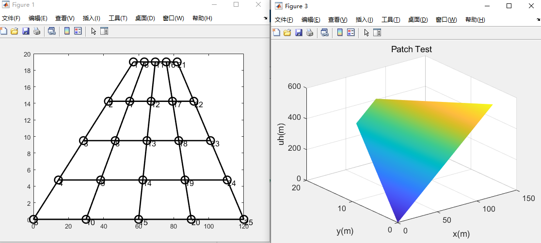Image resolution: width=541 pixels, height=243 pixels.
Task: Open 插入(I) menu in Figure 3
Action: pyautogui.click(x=365, y=20)
